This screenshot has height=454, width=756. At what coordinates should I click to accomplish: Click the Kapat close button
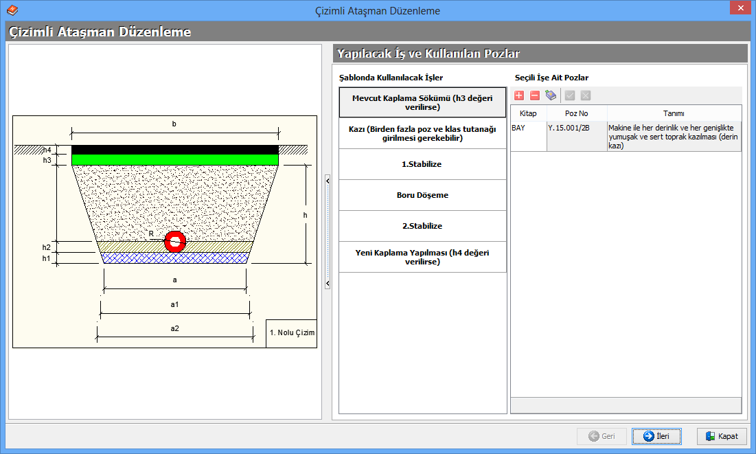pos(722,436)
